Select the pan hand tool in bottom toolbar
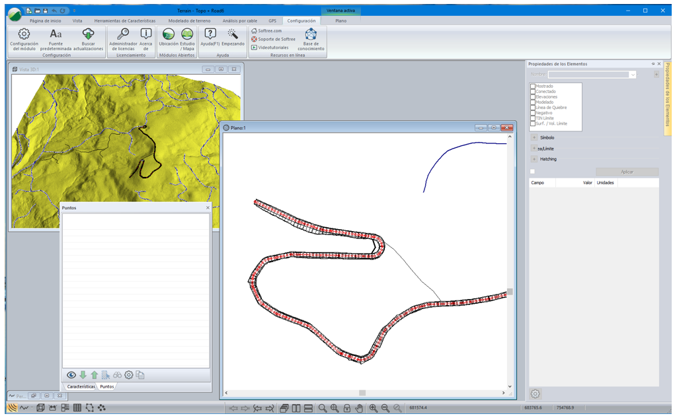 tap(359, 408)
